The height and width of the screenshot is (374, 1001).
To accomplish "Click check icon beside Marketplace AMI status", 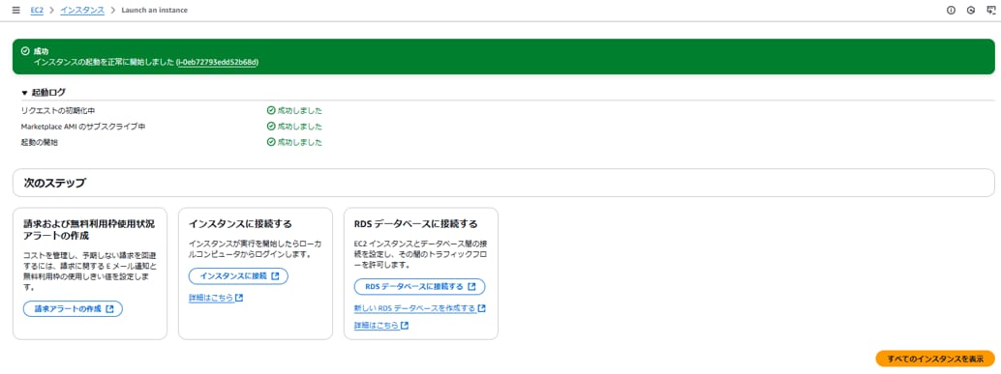I will coord(271,127).
